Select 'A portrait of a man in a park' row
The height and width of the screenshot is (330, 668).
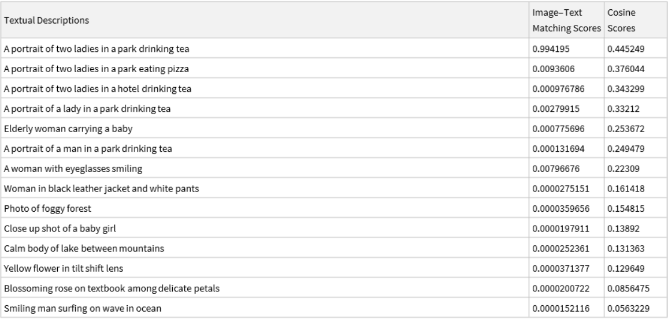pyautogui.click(x=88, y=149)
